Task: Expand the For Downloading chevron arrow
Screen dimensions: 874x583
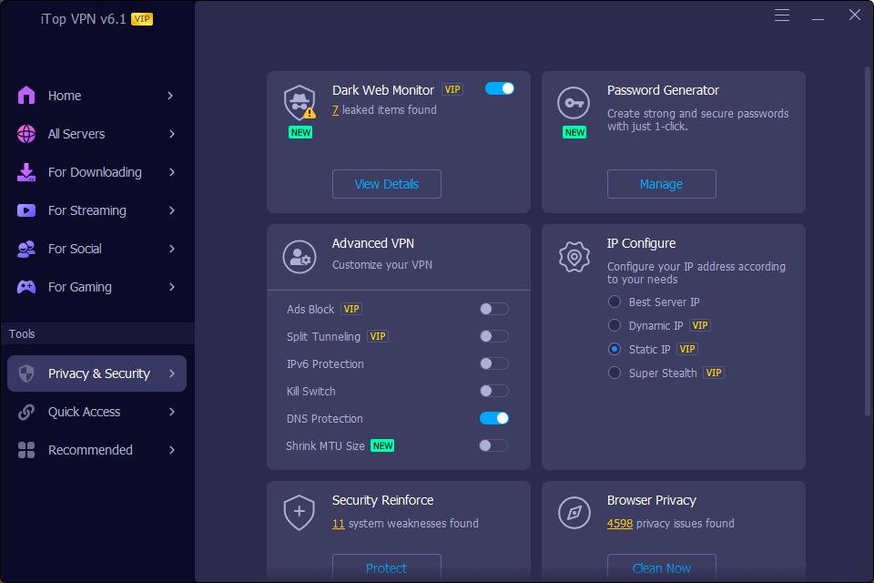Action: tap(172, 172)
